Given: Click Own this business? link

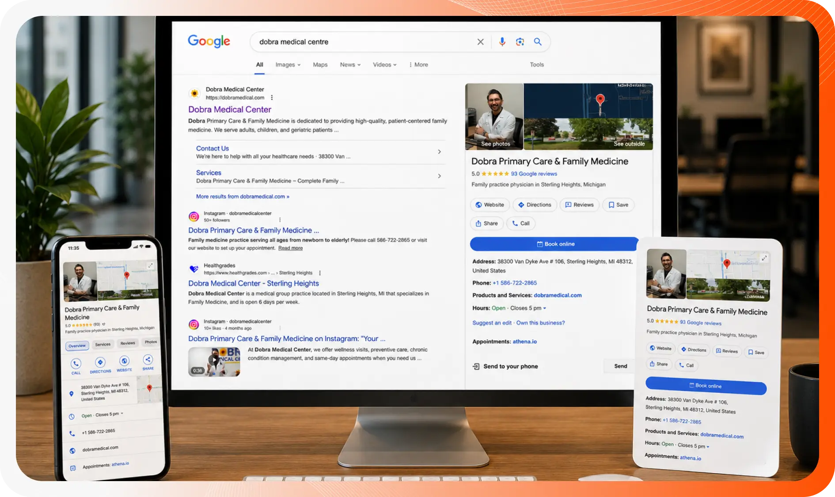Looking at the screenshot, I should pyautogui.click(x=541, y=323).
